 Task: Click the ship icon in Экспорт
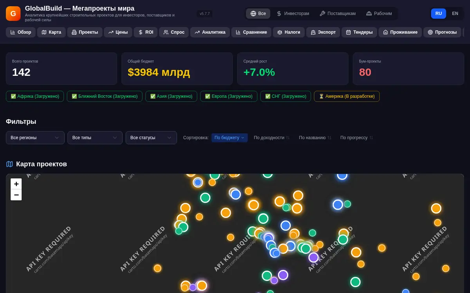[x=313, y=32]
